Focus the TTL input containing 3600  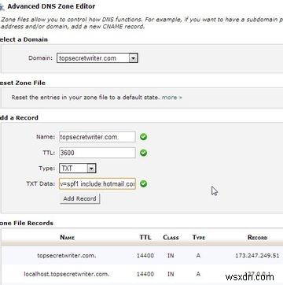(97, 153)
